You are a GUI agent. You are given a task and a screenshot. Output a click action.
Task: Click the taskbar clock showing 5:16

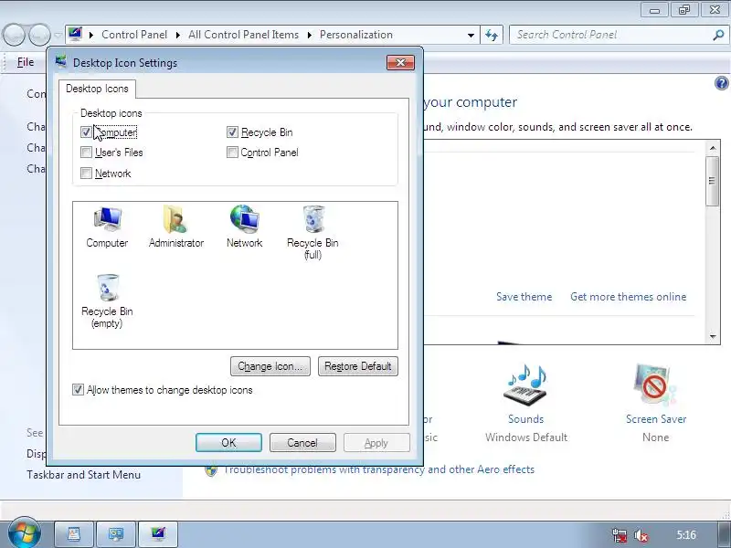click(686, 535)
